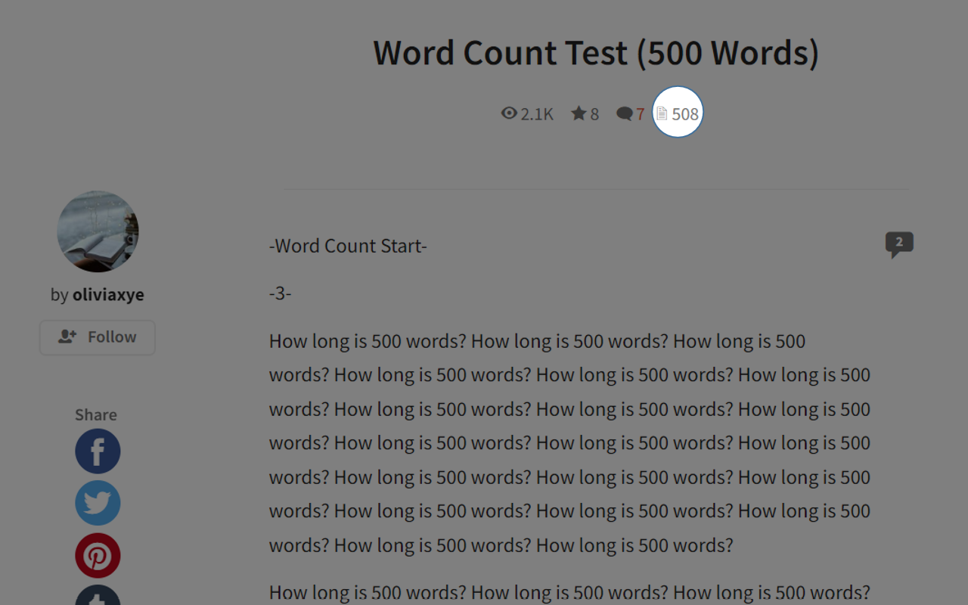Click the highlighted word count 508 indicator
The width and height of the screenshot is (968, 605).
click(678, 112)
